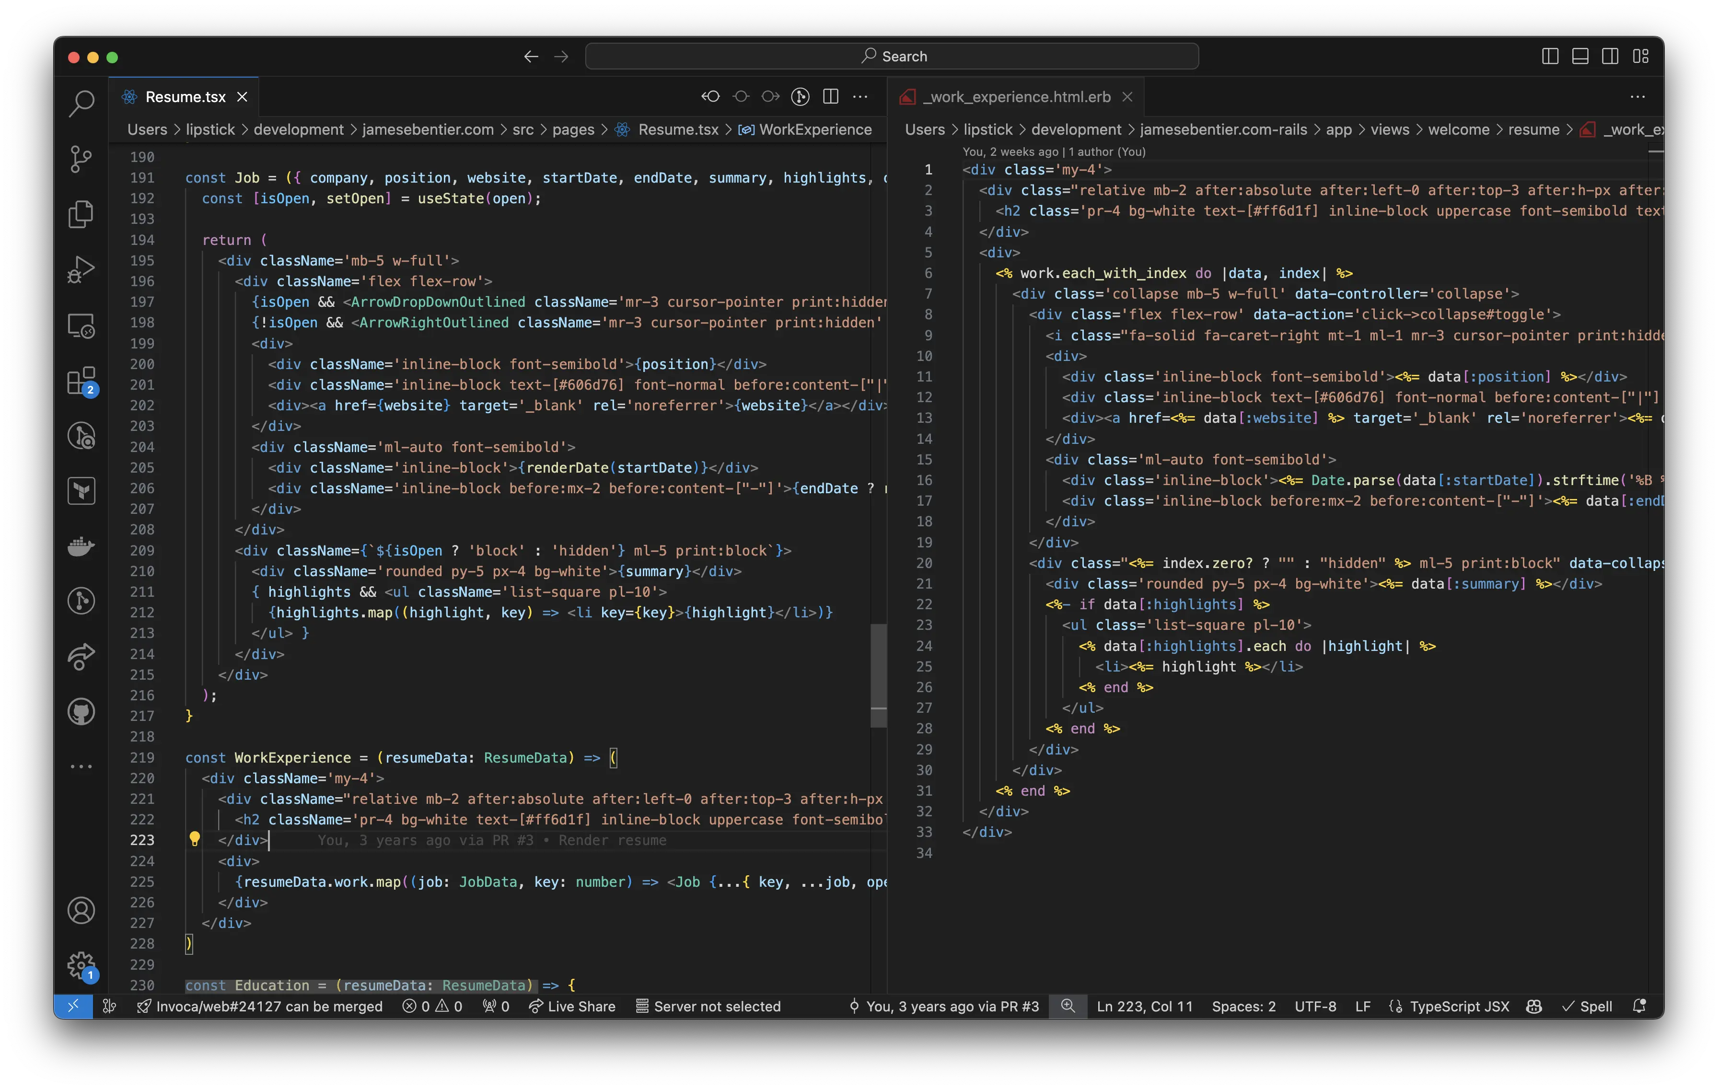The image size is (1718, 1090).
Task: Show additional views via ellipsis in activity bar
Action: point(81,767)
